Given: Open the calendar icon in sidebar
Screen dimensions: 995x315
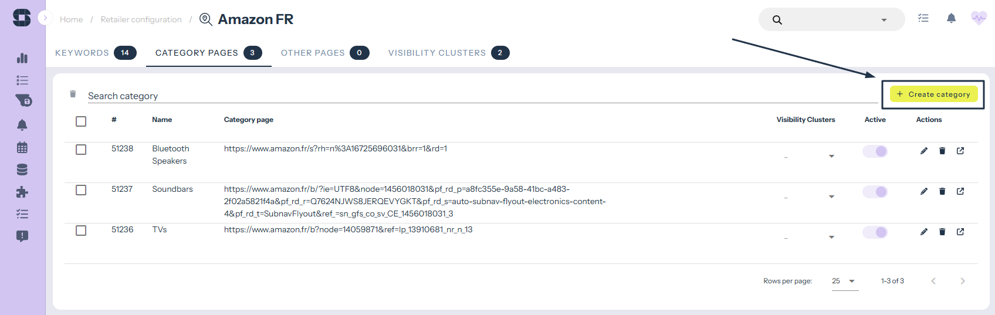Looking at the screenshot, I should tap(22, 147).
